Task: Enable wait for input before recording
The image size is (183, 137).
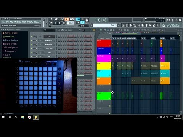Action: [56, 19]
